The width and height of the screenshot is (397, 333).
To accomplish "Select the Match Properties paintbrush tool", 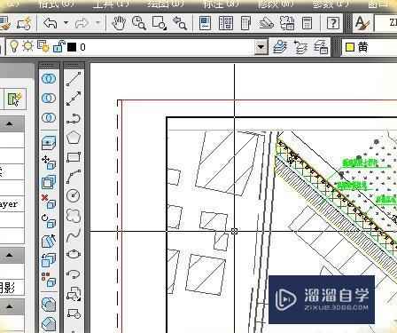I will (x=5, y=23).
